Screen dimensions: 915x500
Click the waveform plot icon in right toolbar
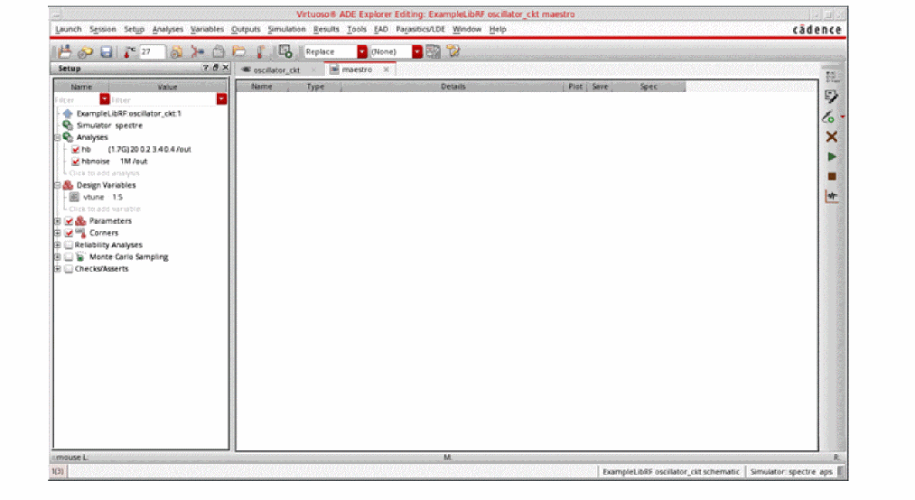click(832, 197)
